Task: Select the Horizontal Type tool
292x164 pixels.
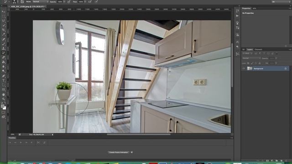Action: (x=3, y=81)
